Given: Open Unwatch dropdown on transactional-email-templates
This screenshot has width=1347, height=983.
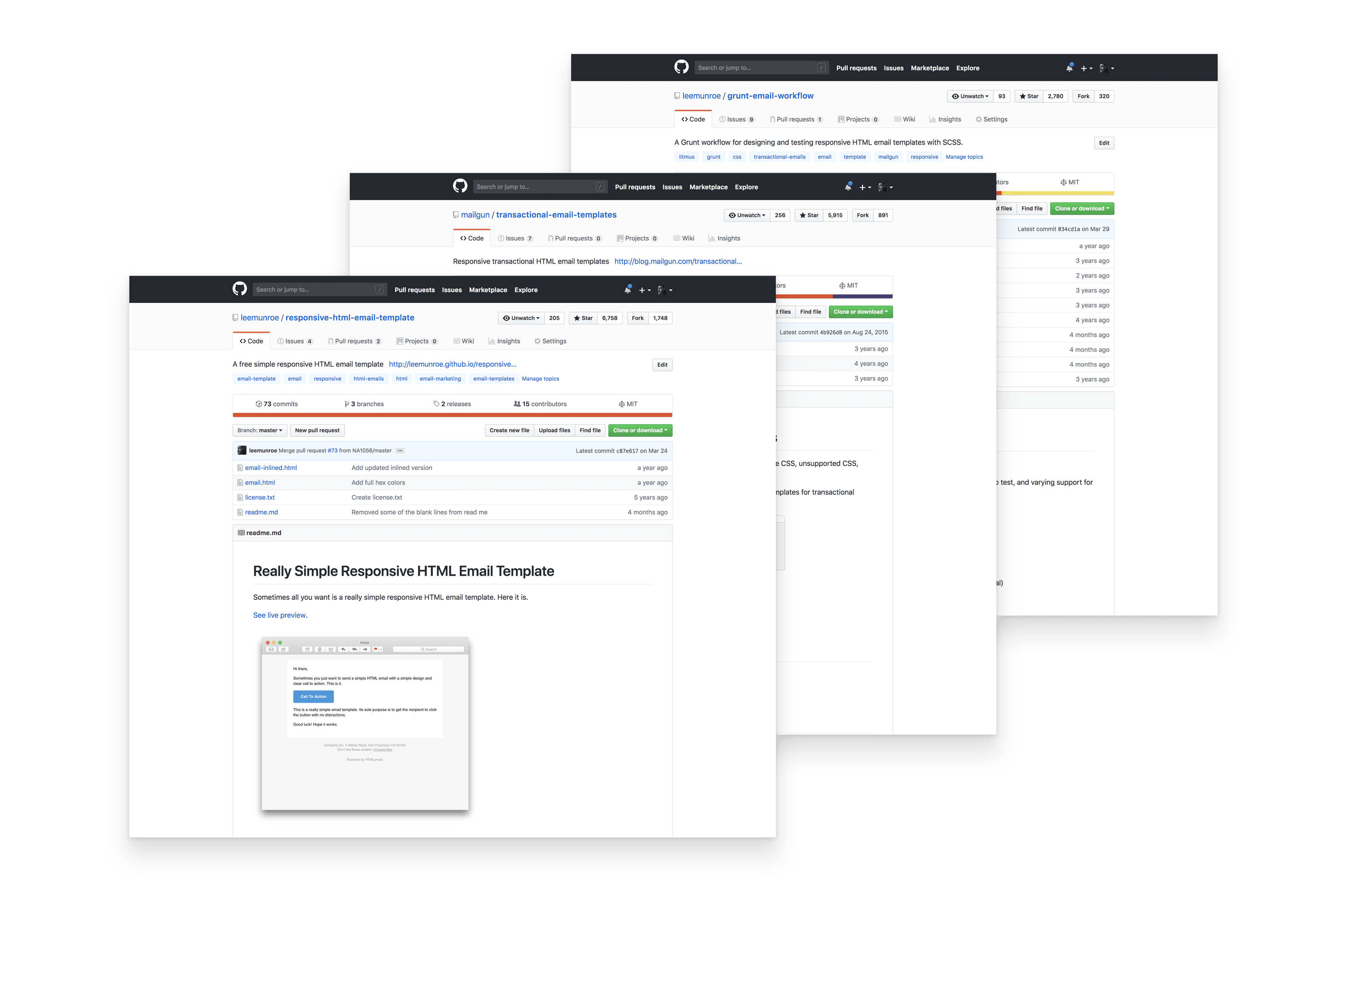Looking at the screenshot, I should [747, 215].
